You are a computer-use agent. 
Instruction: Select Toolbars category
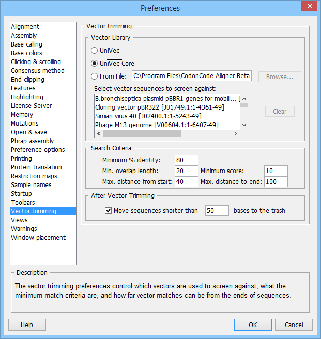[43, 203]
